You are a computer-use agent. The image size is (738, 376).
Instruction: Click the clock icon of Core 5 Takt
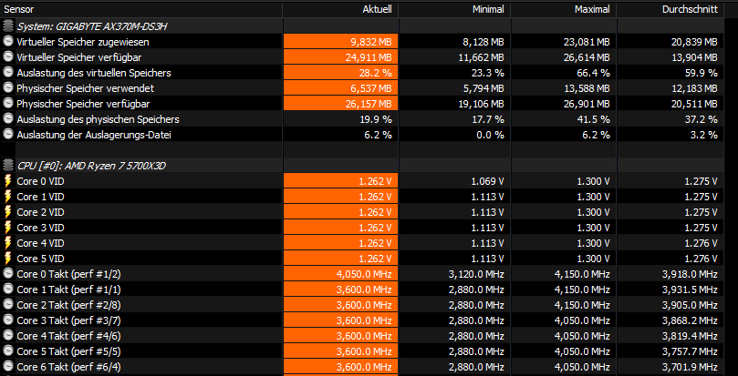coord(8,351)
